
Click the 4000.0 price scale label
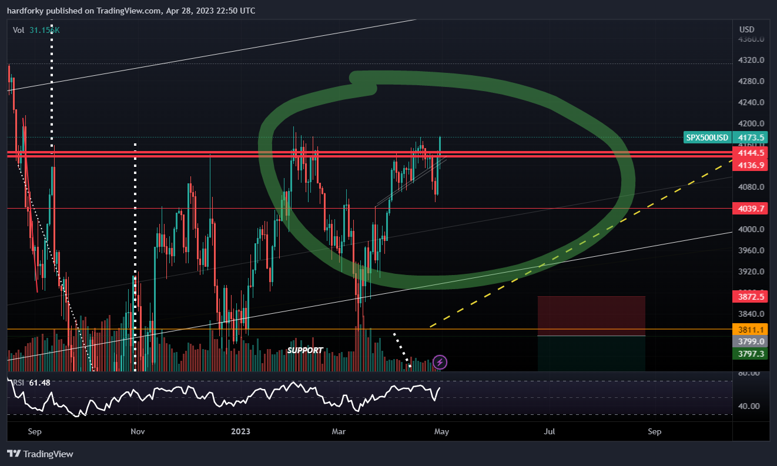point(751,229)
